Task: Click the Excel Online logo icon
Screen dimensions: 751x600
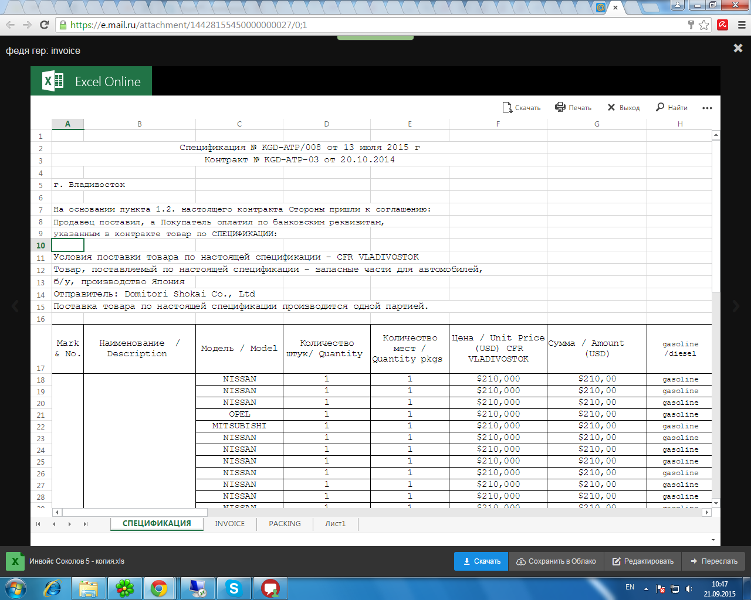Action: tap(53, 81)
